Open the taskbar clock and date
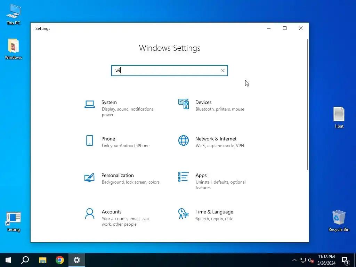Image resolution: width=356 pixels, height=267 pixels. [326, 260]
